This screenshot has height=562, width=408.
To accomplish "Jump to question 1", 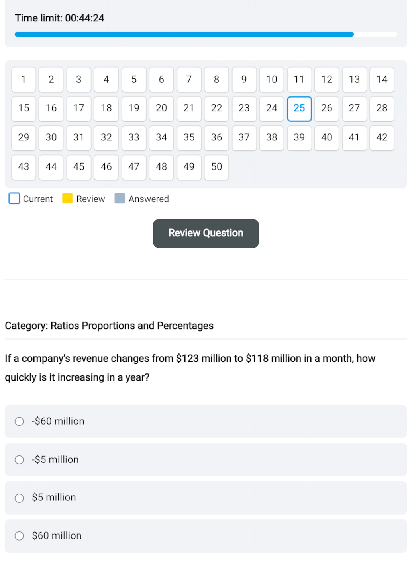I will point(24,80).
